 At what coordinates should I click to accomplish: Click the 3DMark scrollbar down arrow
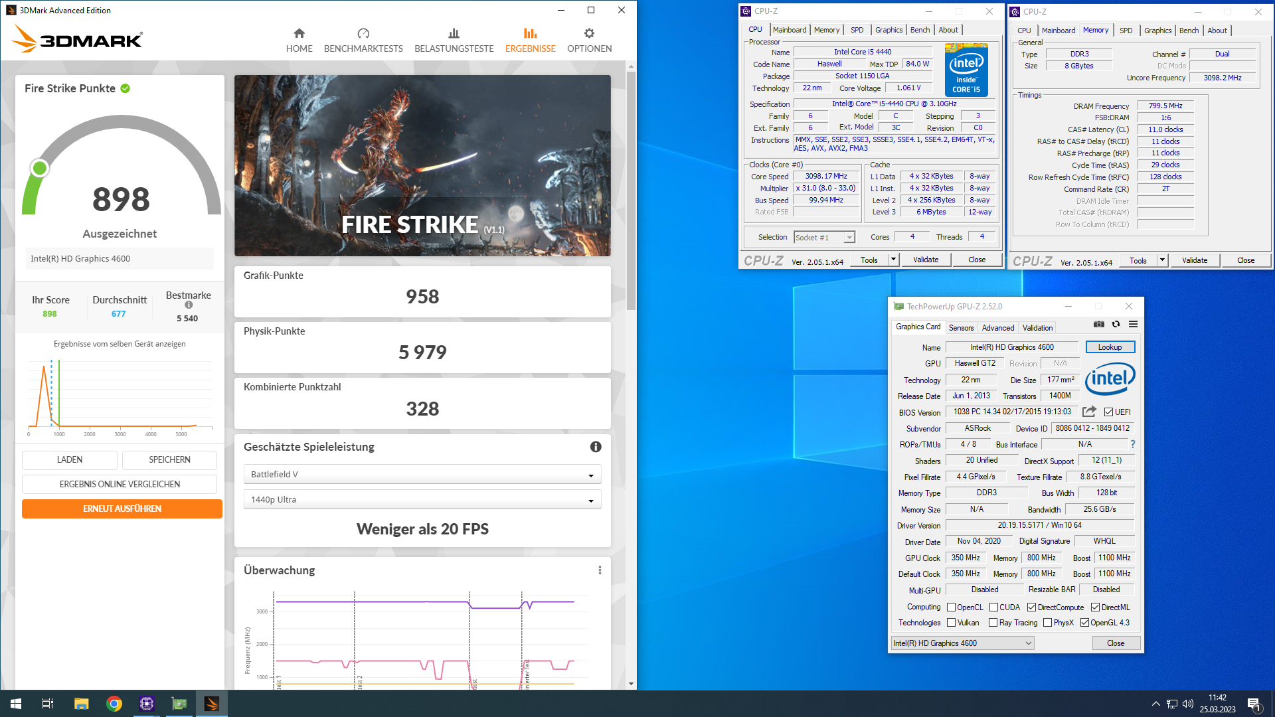point(631,683)
